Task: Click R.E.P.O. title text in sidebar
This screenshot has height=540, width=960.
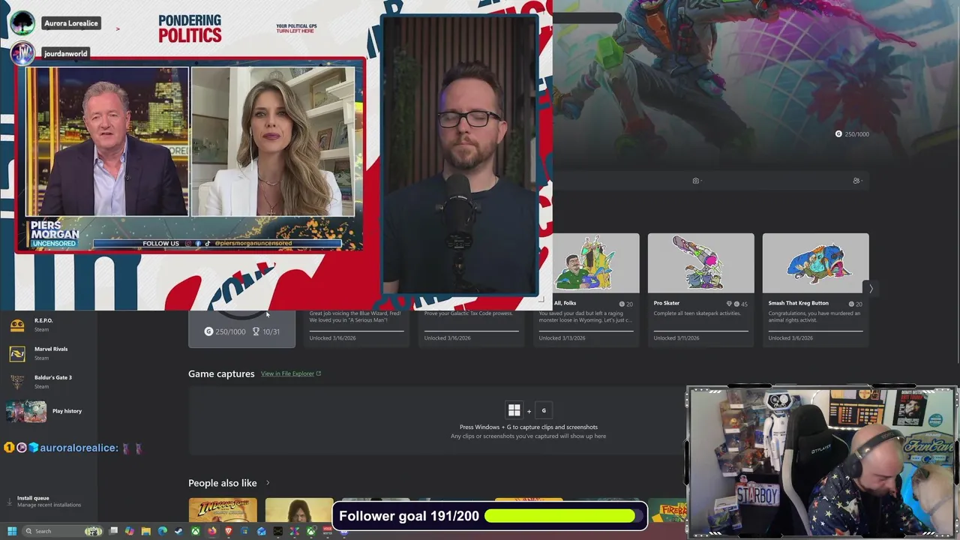Action: [x=43, y=321]
